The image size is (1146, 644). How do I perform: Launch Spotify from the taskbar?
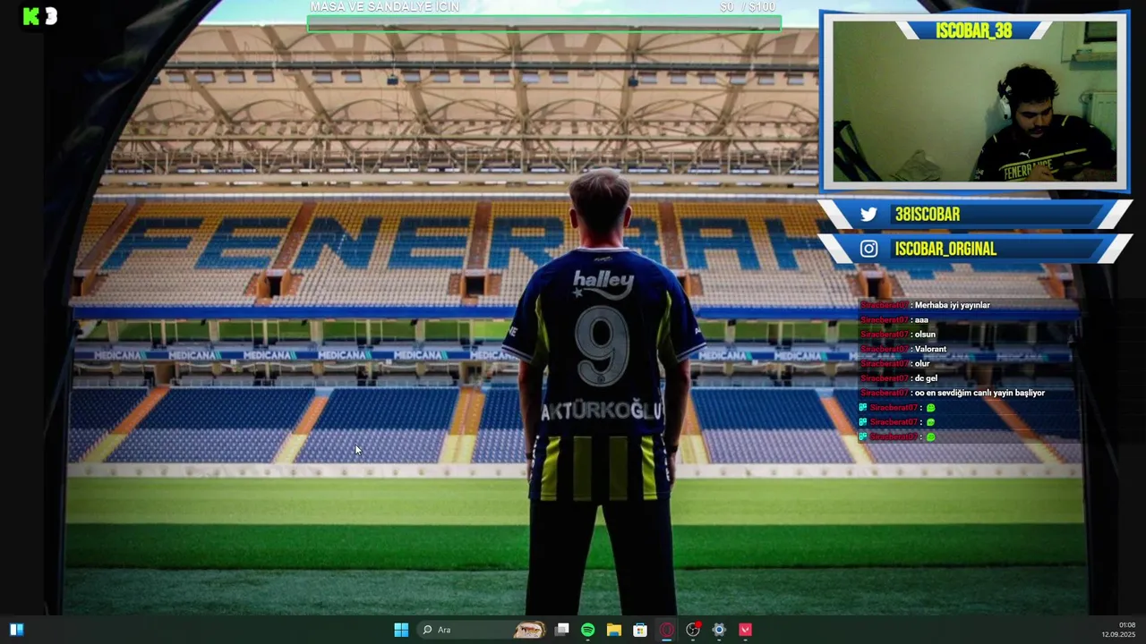(x=587, y=630)
